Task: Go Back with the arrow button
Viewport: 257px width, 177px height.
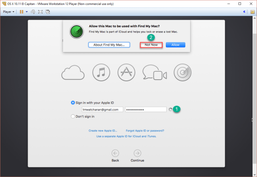Action: coord(115,153)
